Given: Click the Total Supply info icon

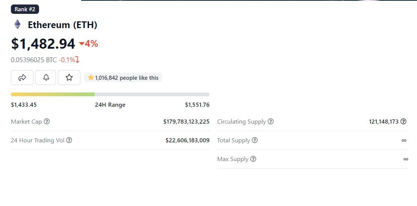Looking at the screenshot, I should click(x=255, y=140).
